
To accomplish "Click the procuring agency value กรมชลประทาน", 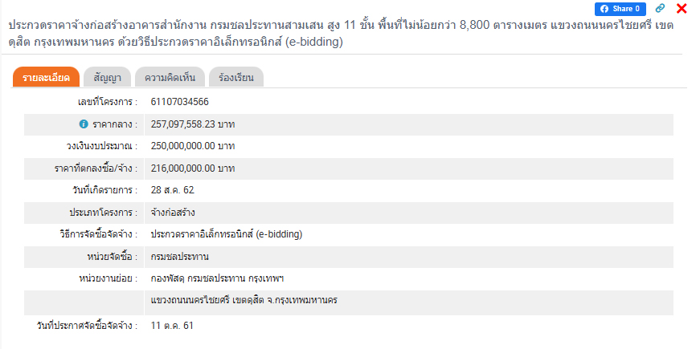I will pyautogui.click(x=179, y=257).
